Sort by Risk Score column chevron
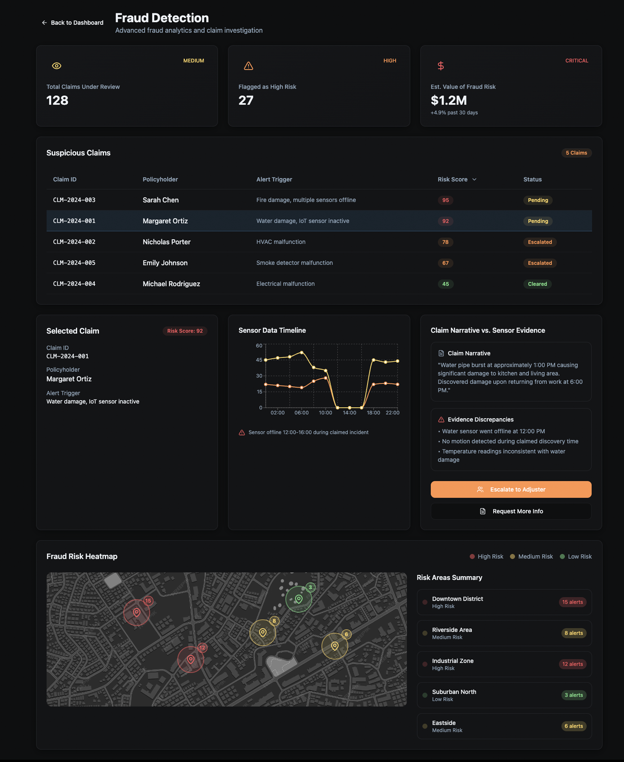The image size is (624, 762). pyautogui.click(x=474, y=180)
